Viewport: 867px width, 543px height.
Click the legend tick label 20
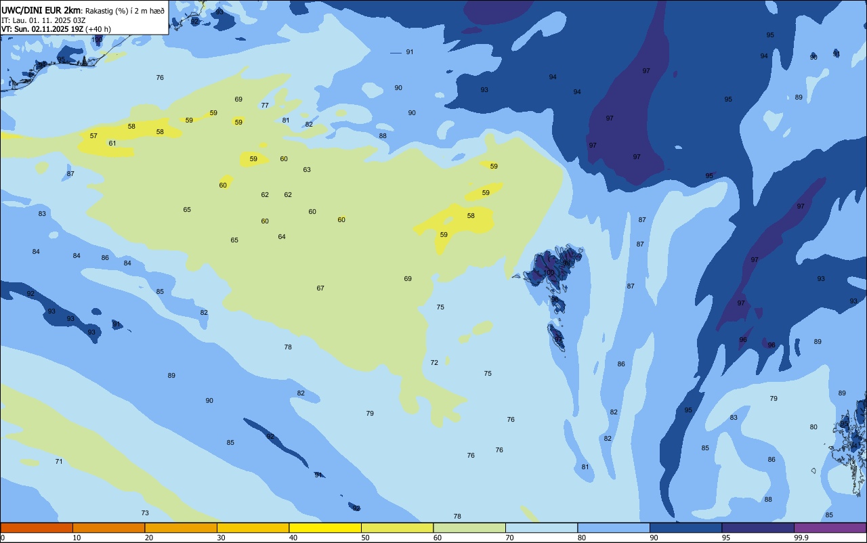click(149, 538)
